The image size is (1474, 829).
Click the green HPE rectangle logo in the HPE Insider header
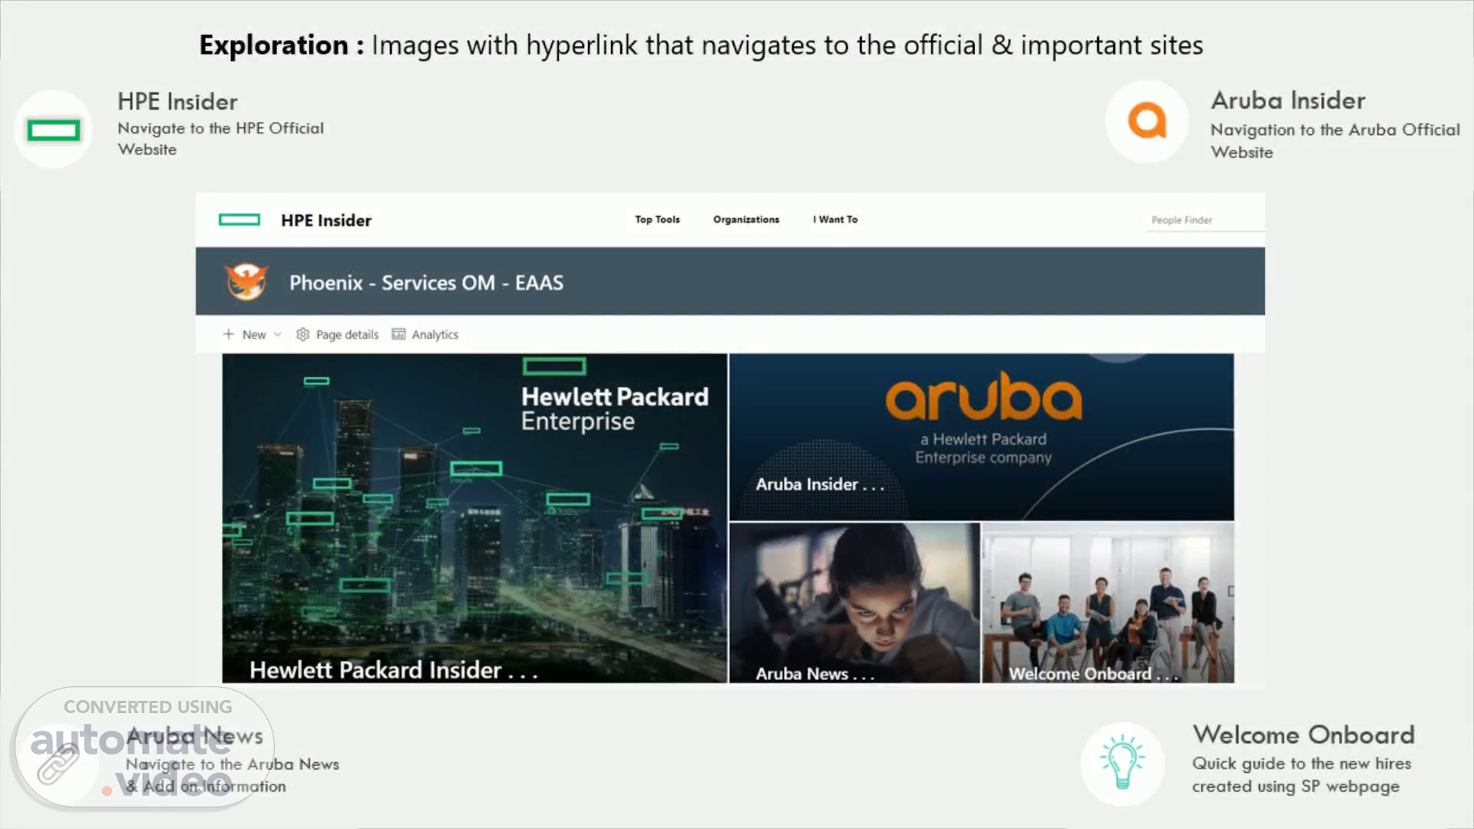point(240,220)
